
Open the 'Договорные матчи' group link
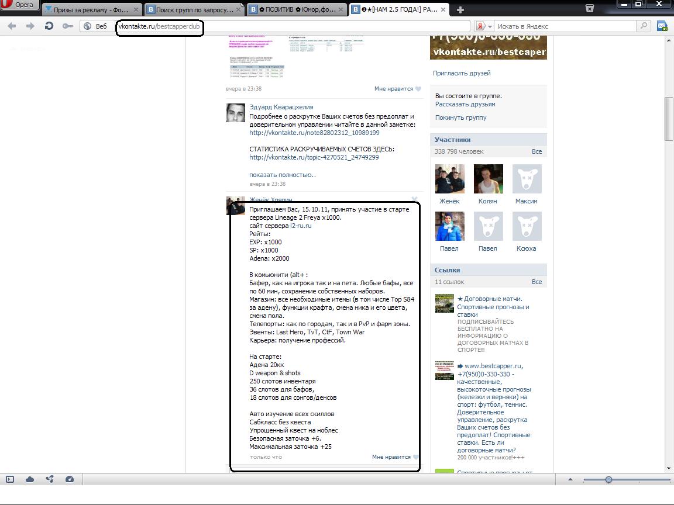click(493, 307)
